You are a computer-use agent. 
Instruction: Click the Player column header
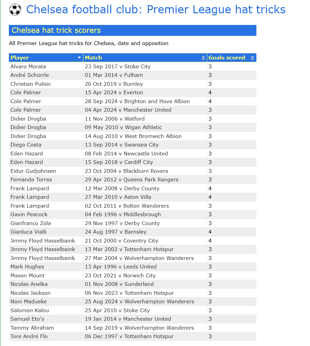[46, 58]
